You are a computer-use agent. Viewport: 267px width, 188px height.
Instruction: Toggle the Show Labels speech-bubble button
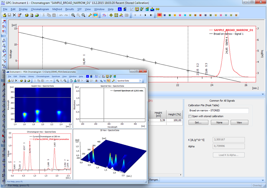coord(95,15)
